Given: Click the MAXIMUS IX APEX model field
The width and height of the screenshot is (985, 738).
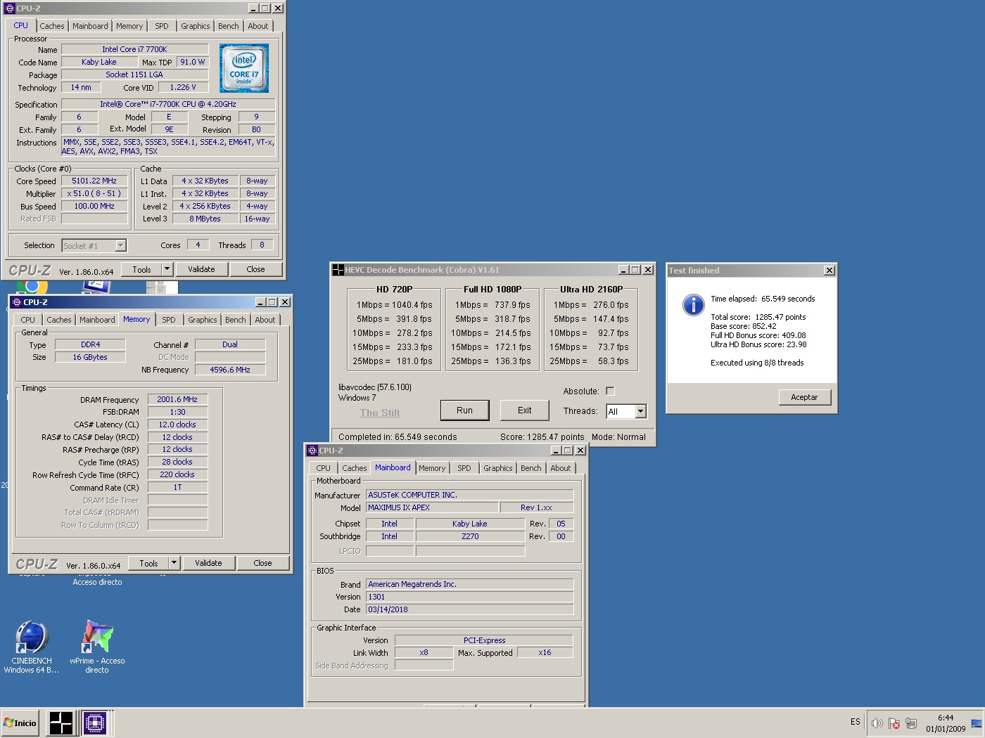Looking at the screenshot, I should [x=432, y=507].
